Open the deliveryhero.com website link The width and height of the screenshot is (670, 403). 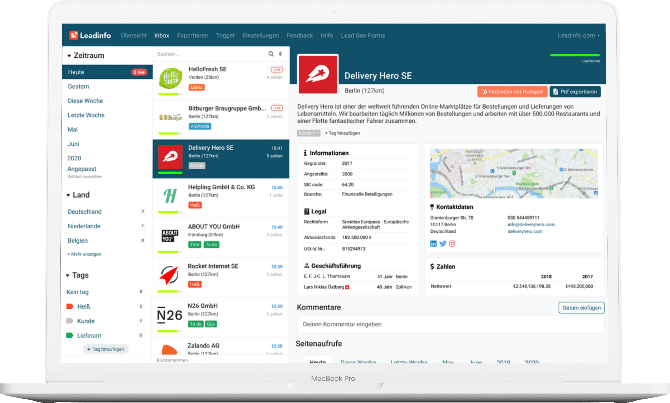pyautogui.click(x=525, y=231)
